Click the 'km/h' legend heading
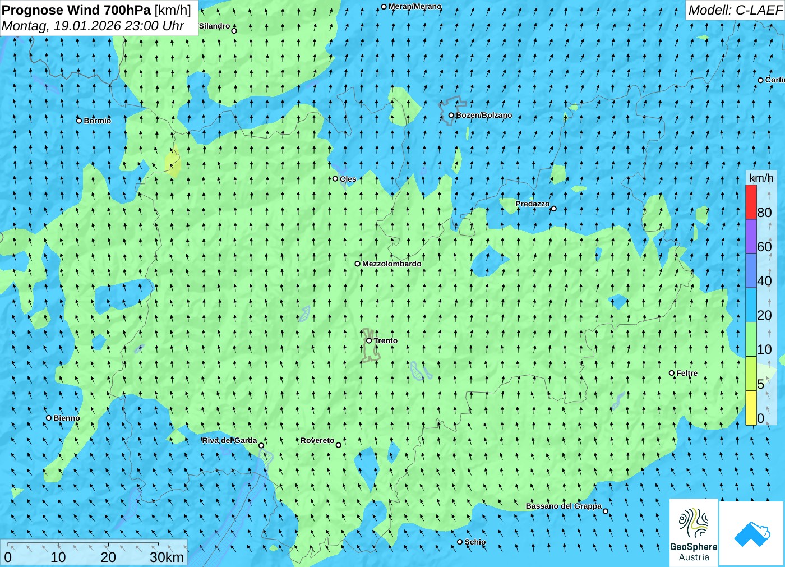The height and width of the screenshot is (567, 785). pyautogui.click(x=761, y=178)
